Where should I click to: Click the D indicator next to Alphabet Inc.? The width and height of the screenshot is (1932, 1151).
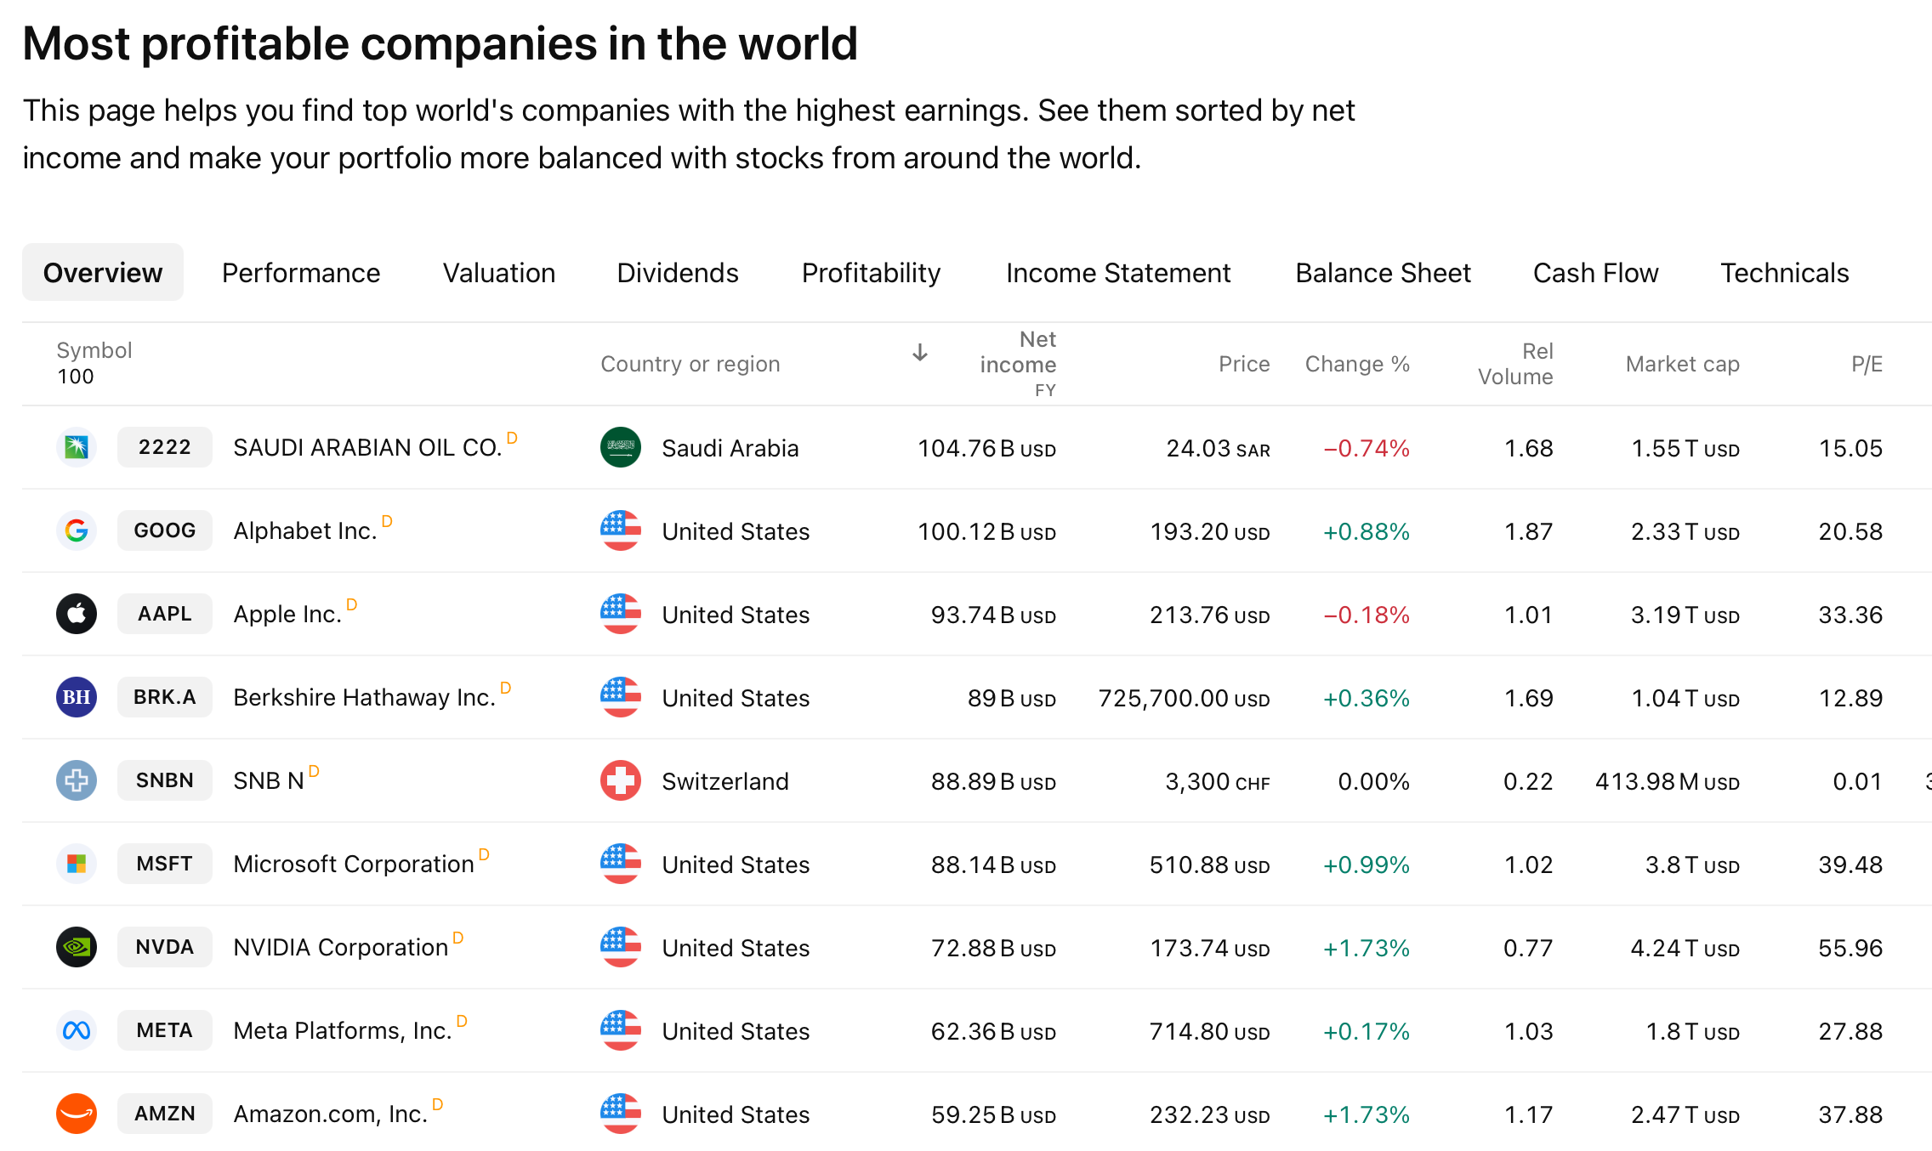(387, 521)
